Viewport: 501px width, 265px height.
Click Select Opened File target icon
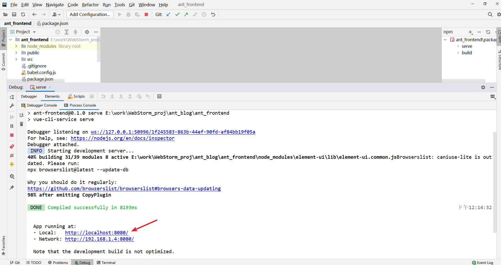click(58, 32)
